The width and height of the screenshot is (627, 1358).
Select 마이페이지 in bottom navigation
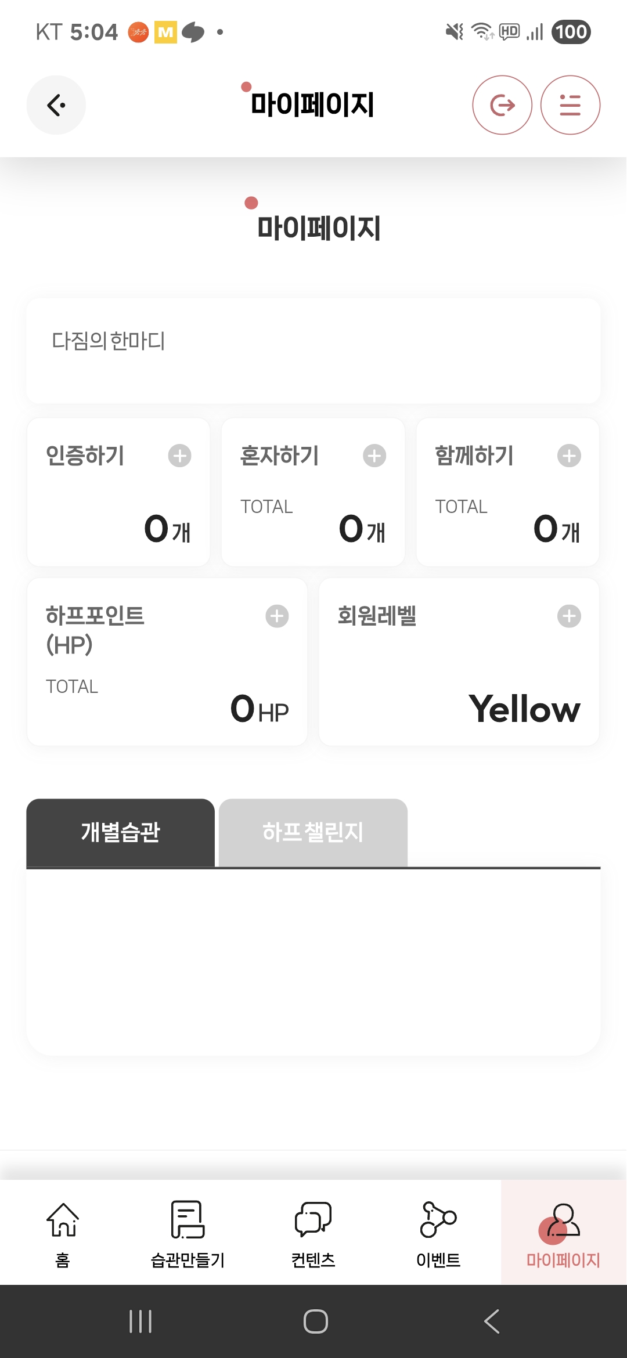pyautogui.click(x=563, y=1233)
